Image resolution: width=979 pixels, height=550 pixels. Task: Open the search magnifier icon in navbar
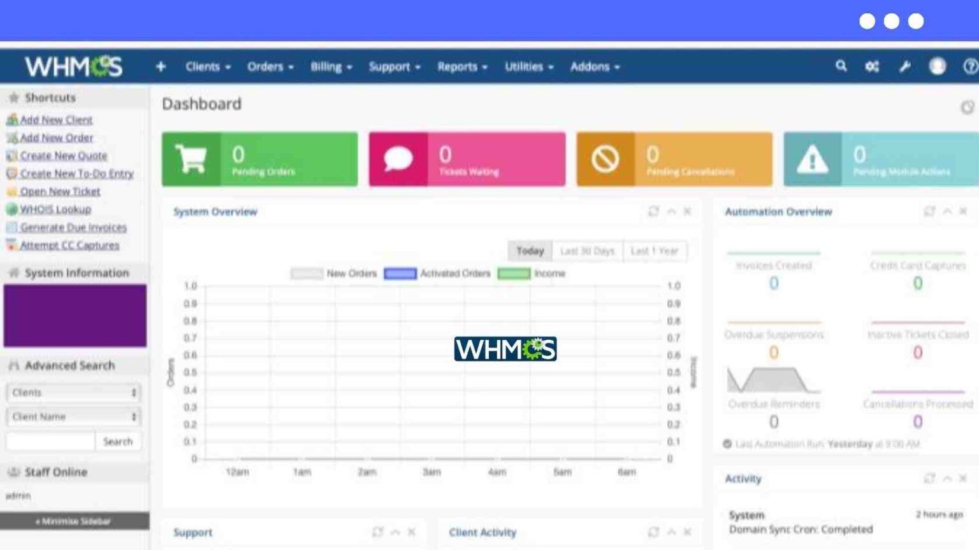[x=841, y=66]
